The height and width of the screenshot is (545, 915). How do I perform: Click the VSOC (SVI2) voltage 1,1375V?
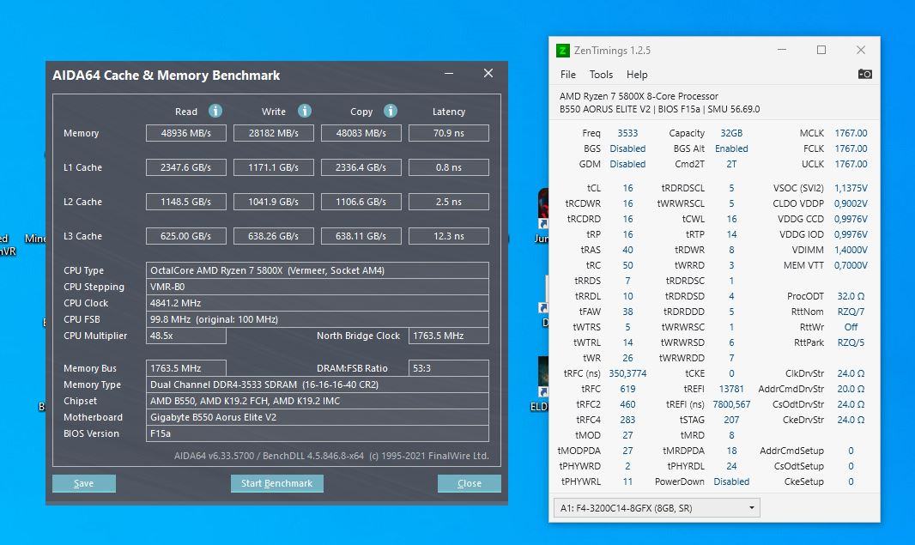[x=851, y=188]
